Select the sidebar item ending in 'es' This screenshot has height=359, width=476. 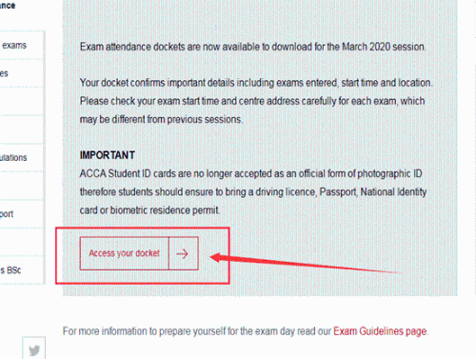coord(21,73)
